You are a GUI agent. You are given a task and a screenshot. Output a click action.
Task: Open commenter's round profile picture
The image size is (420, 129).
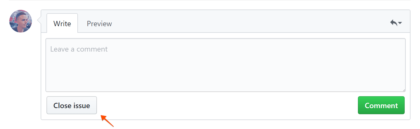point(21,21)
